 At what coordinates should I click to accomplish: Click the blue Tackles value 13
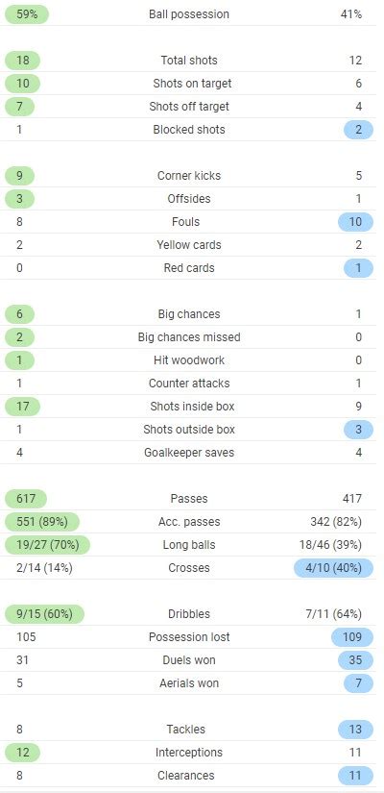355,730
